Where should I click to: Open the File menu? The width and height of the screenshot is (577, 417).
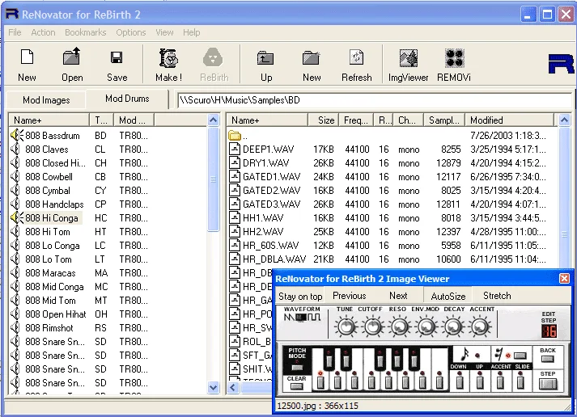(15, 32)
